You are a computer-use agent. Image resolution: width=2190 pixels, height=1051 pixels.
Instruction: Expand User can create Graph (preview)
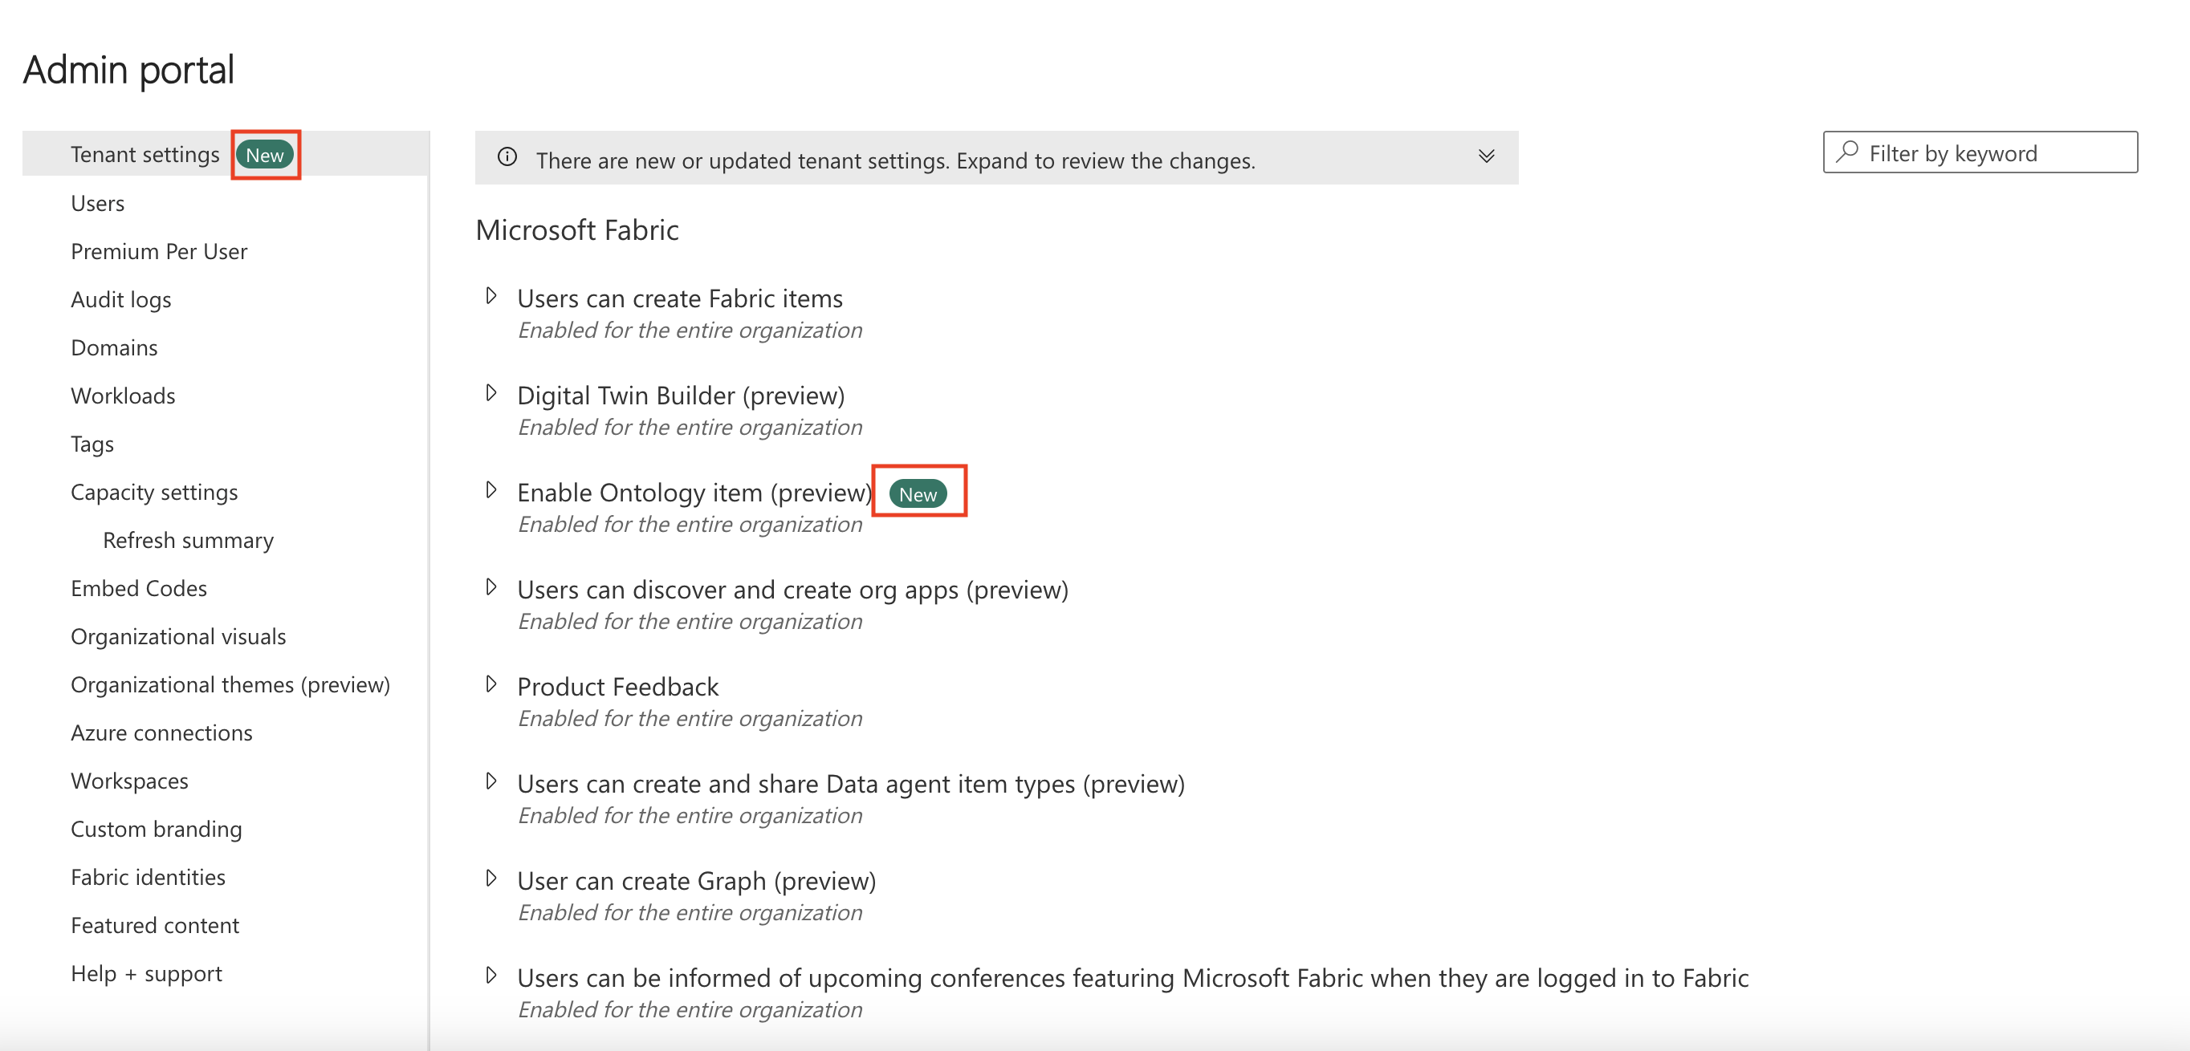click(x=491, y=879)
